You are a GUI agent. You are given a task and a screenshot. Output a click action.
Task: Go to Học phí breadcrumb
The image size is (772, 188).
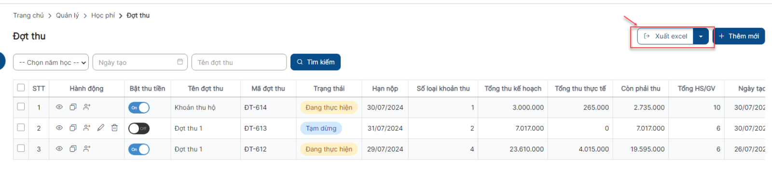[x=103, y=15]
